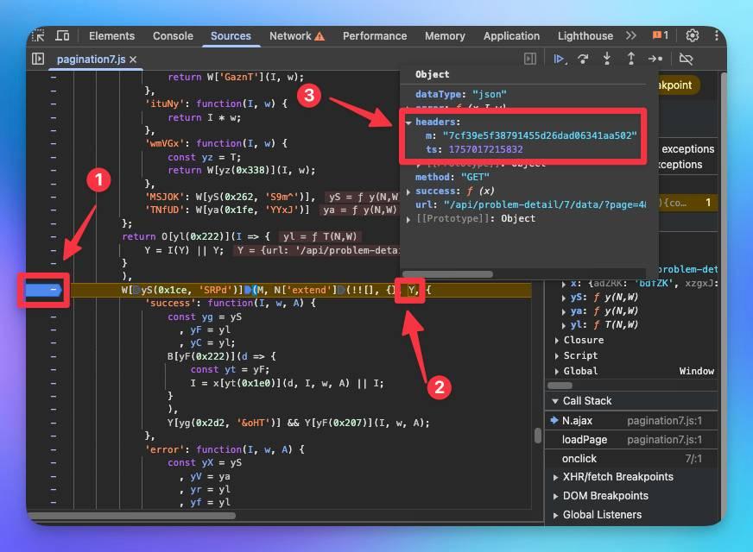The image size is (753, 552).
Task: Expand the success function property
Action: coord(408,191)
